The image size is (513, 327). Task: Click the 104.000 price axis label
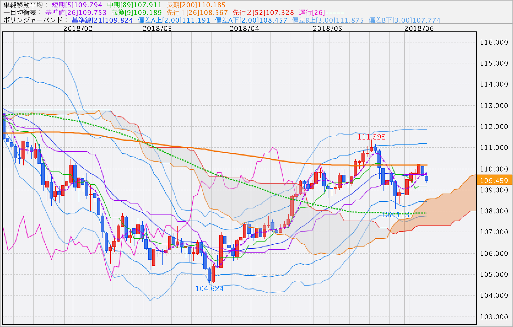494,295
